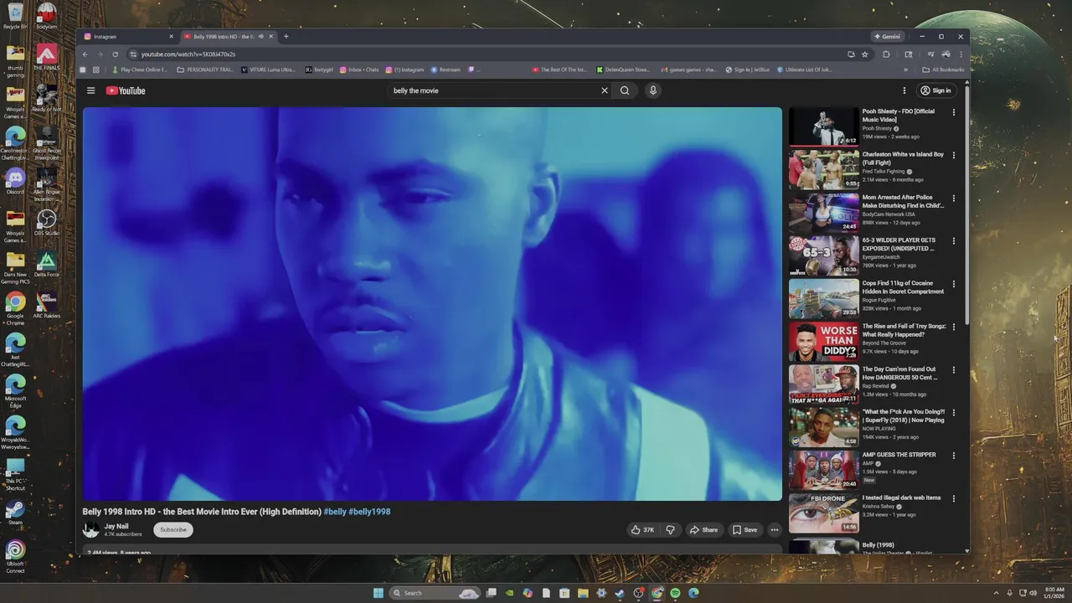The width and height of the screenshot is (1072, 603).
Task: Click the #belly1998 hashtag link
Action: tap(369, 512)
